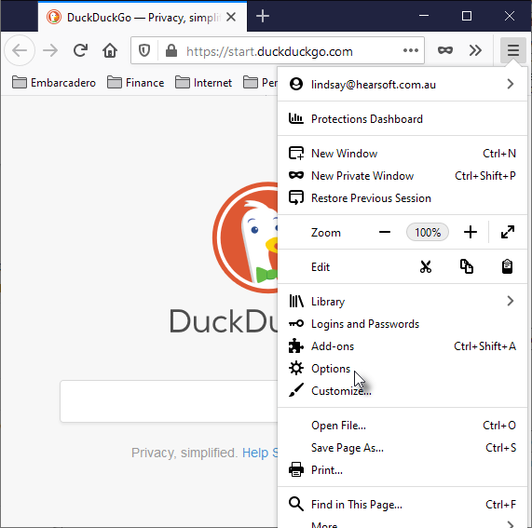Click the account avatar icon

pos(296,84)
